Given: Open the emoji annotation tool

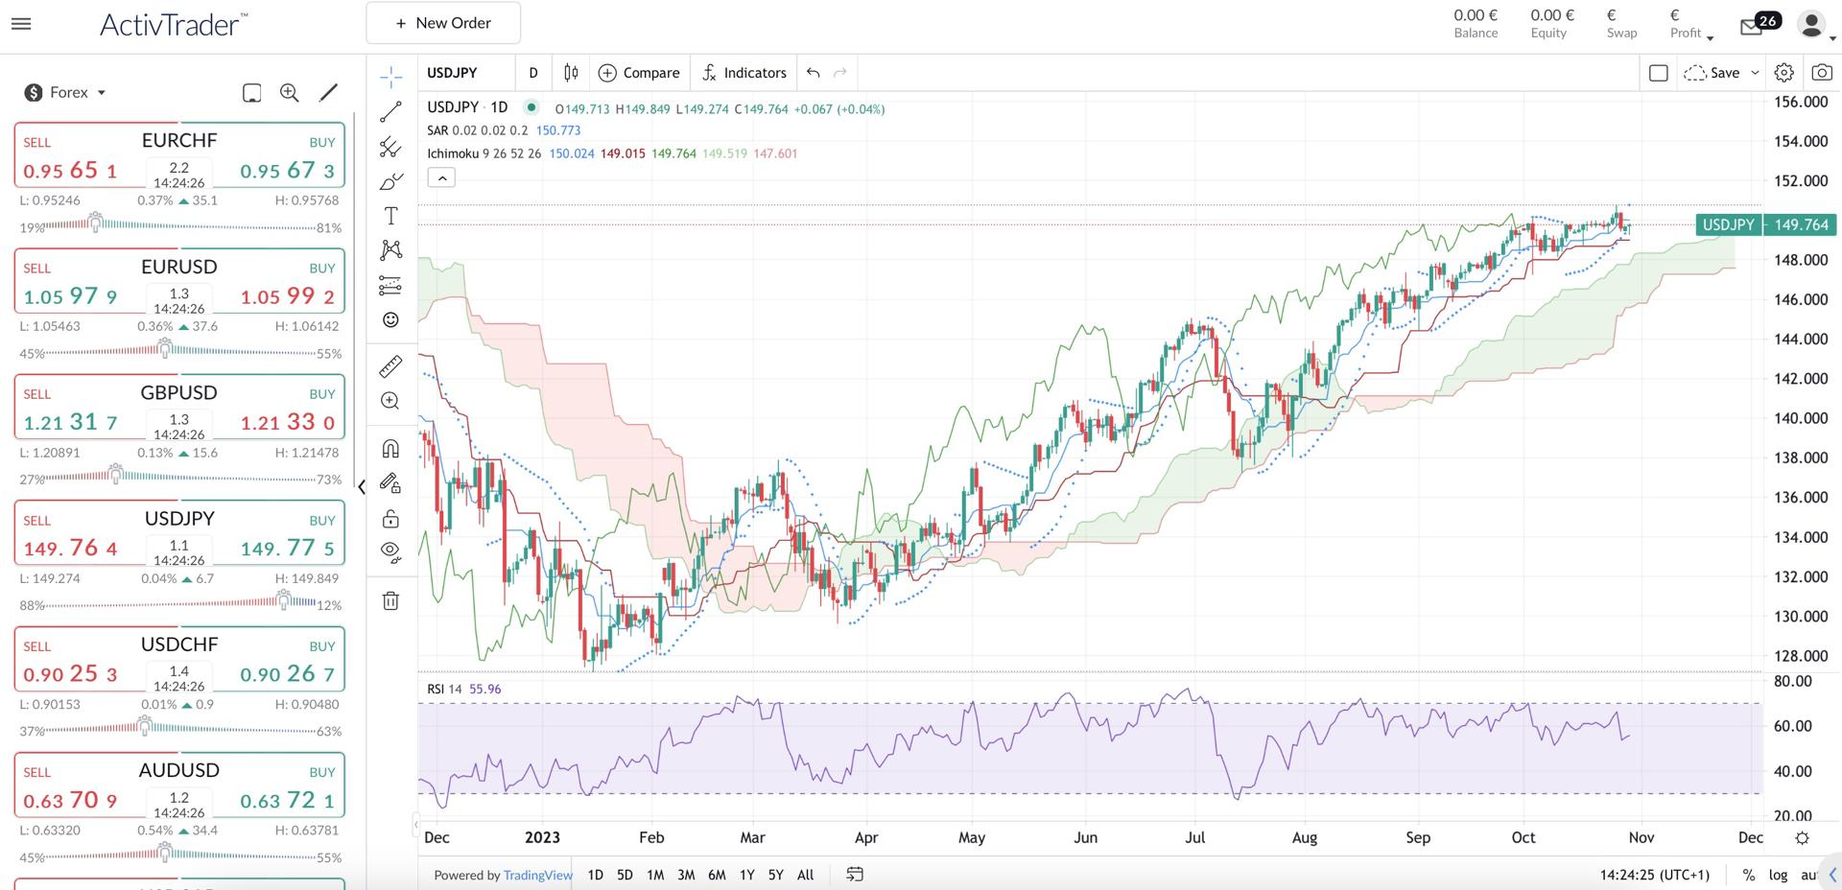Looking at the screenshot, I should tap(391, 319).
